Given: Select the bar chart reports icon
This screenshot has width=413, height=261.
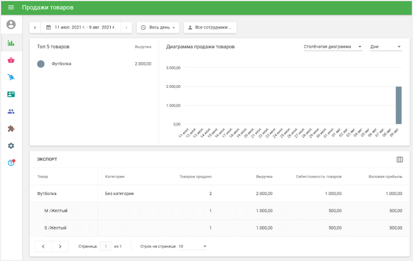Looking at the screenshot, I should [11, 43].
